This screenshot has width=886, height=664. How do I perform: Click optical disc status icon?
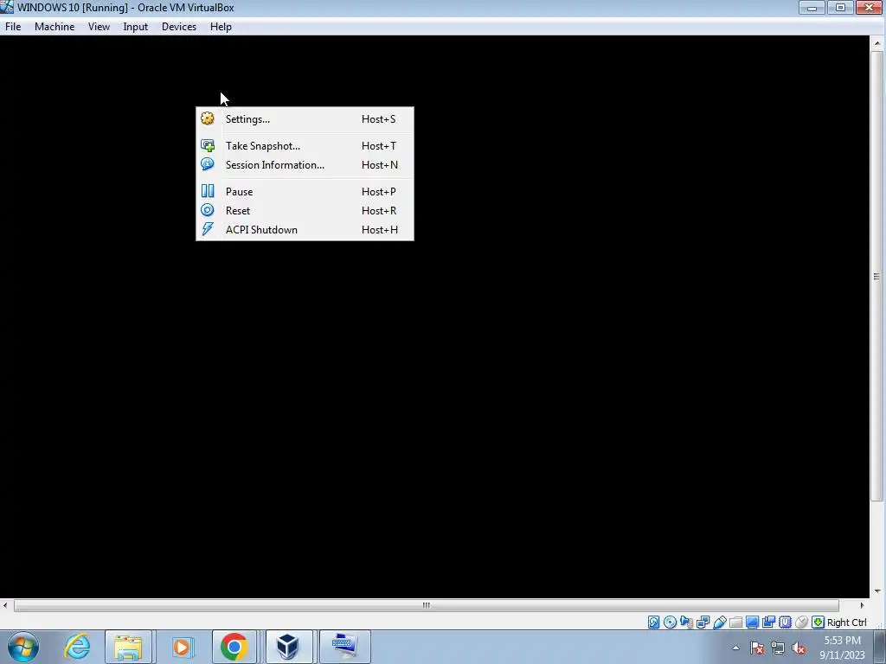point(671,622)
